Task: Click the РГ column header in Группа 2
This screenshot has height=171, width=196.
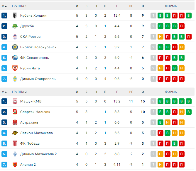Action: point(131,92)
